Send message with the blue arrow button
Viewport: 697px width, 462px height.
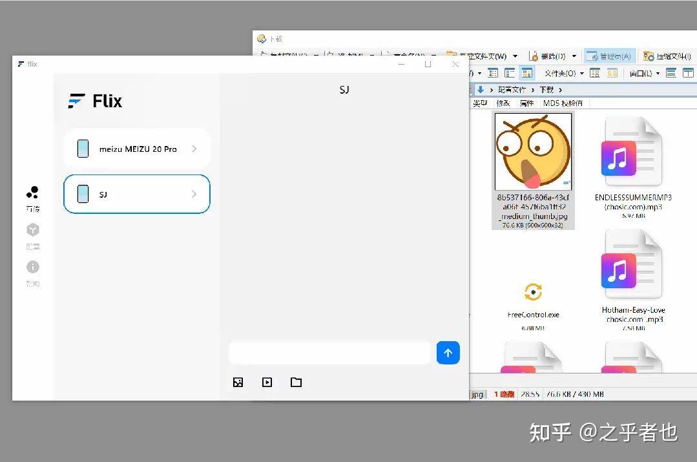coord(448,353)
